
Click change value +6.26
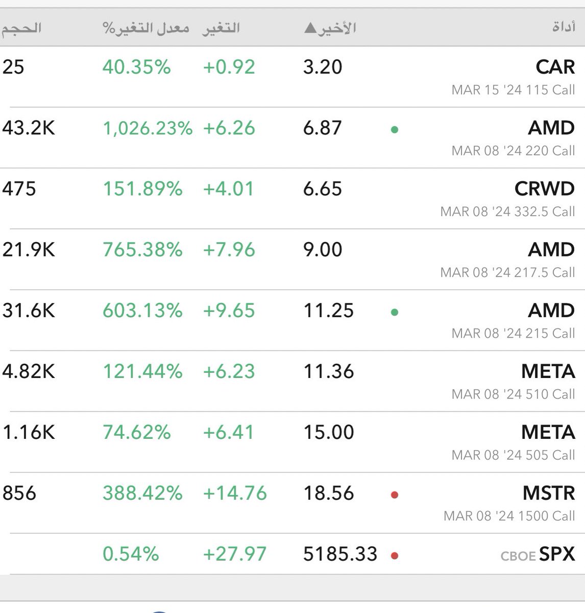[x=229, y=128]
